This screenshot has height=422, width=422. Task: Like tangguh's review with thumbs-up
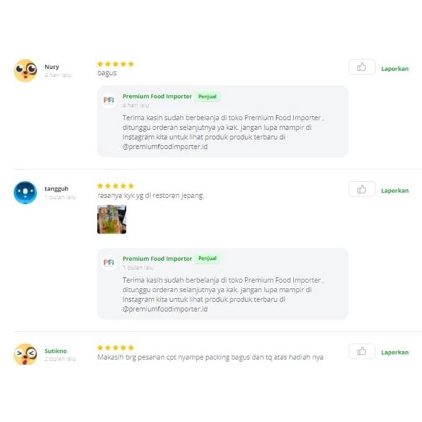[x=362, y=190]
